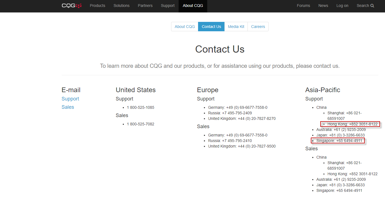This screenshot has height=199, width=385.
Task: Click the E-mail column heading
Action: (x=71, y=90)
